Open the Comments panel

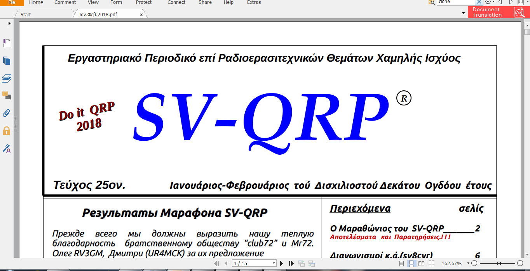7,96
